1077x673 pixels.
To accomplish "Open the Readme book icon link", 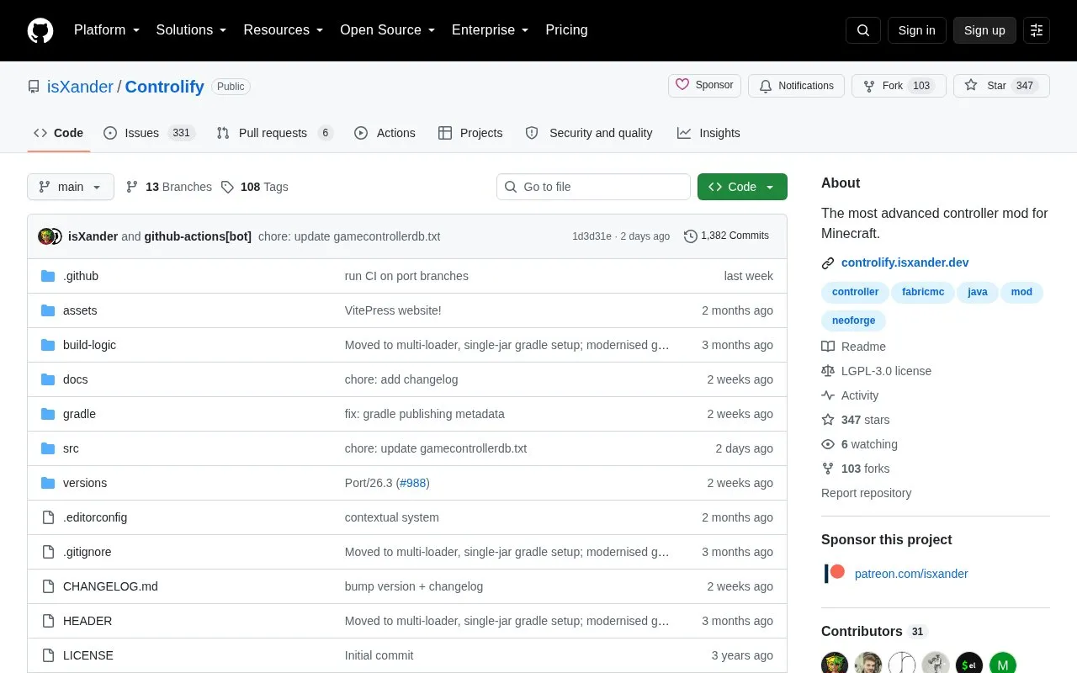I will point(853,347).
